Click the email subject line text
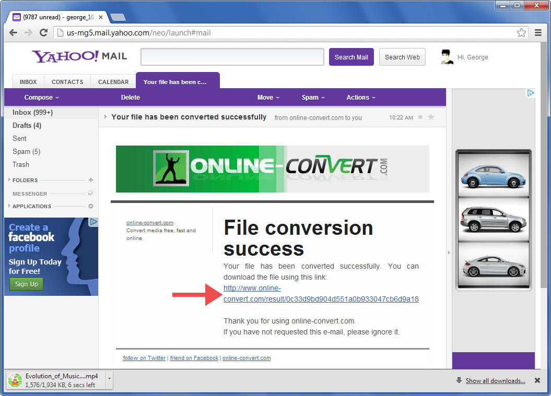The image size is (551, 396). point(189,117)
